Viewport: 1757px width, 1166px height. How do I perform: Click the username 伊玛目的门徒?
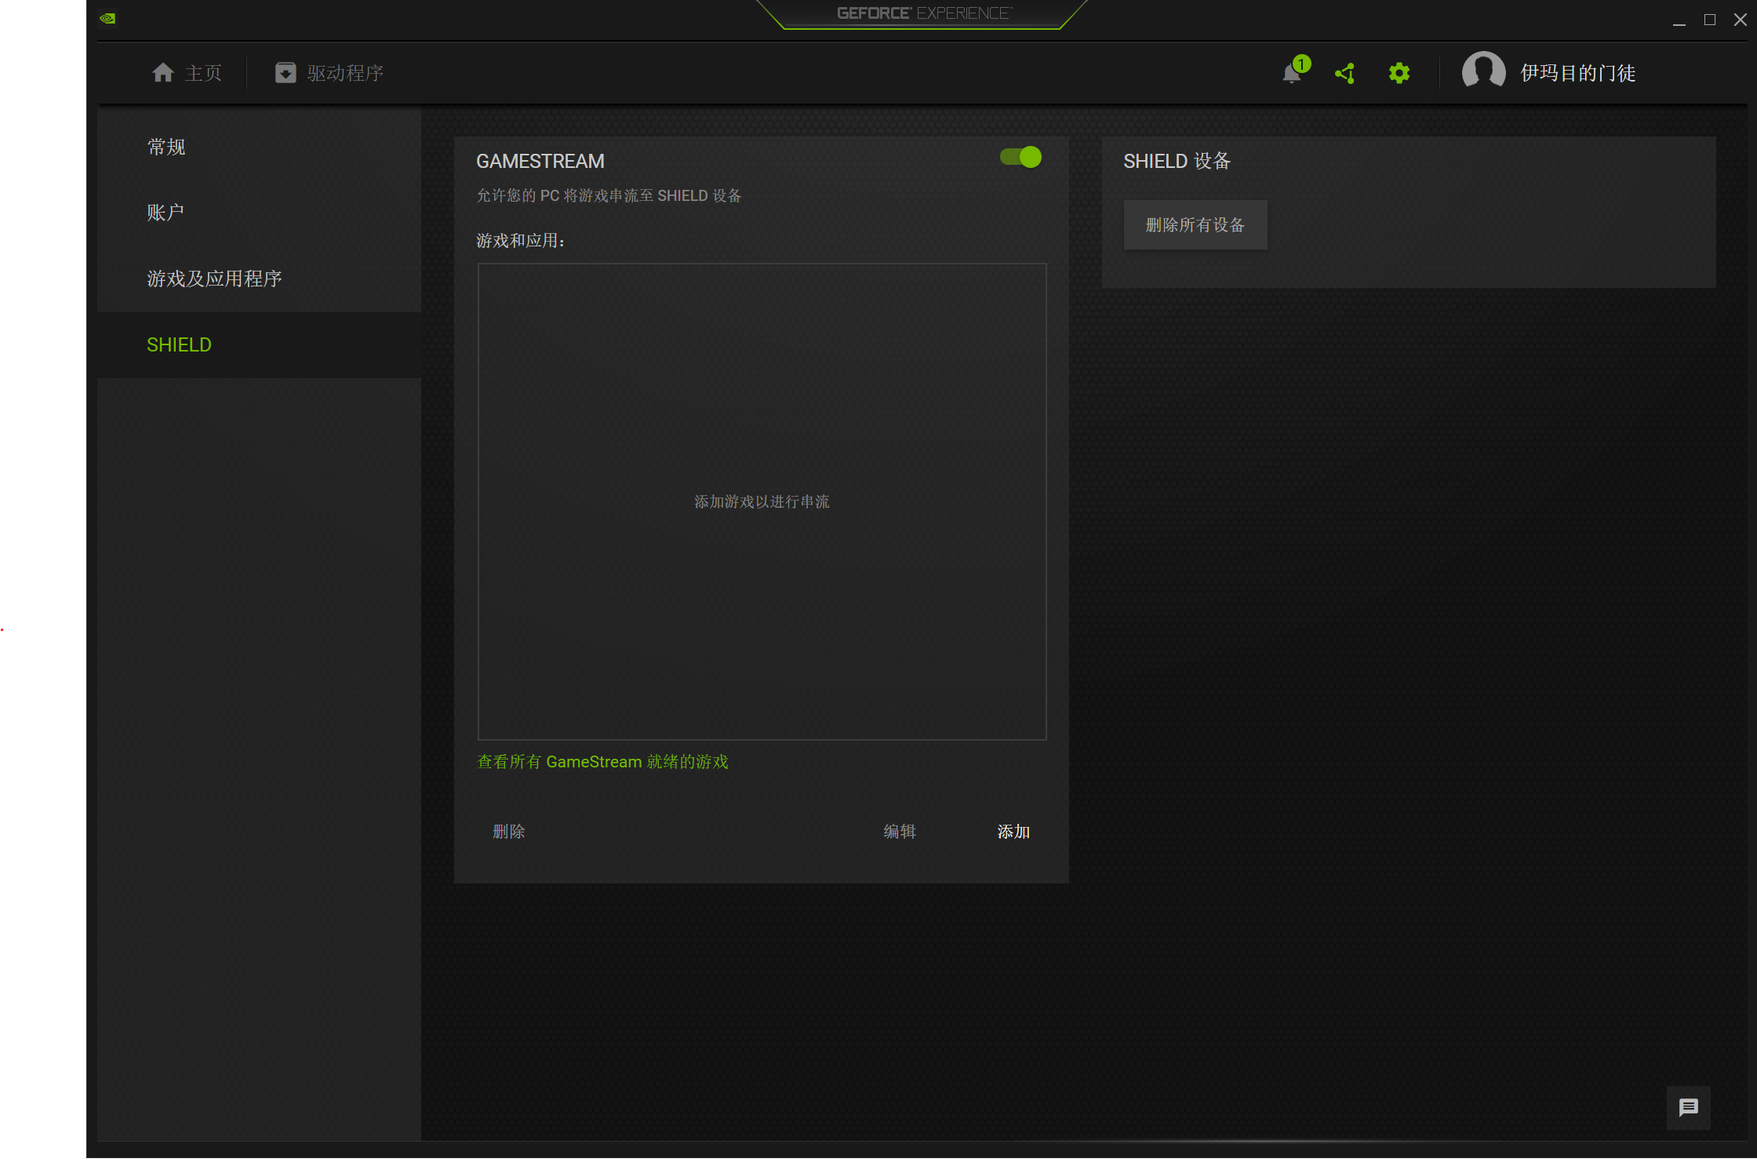[1577, 73]
